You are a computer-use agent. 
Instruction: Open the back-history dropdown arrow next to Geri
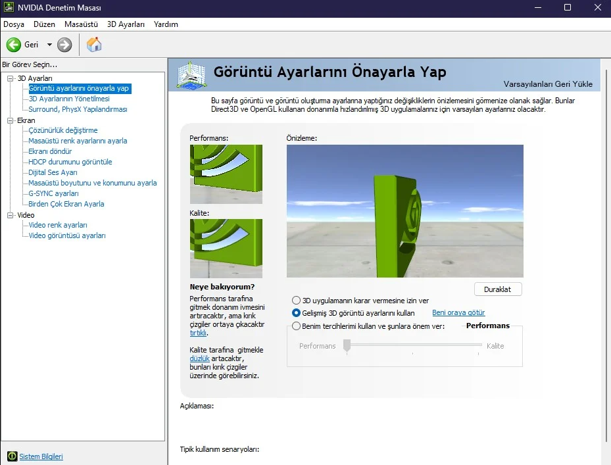[x=49, y=45]
